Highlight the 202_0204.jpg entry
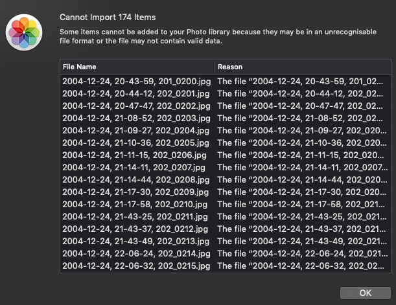This screenshot has width=396, height=305. coord(135,130)
